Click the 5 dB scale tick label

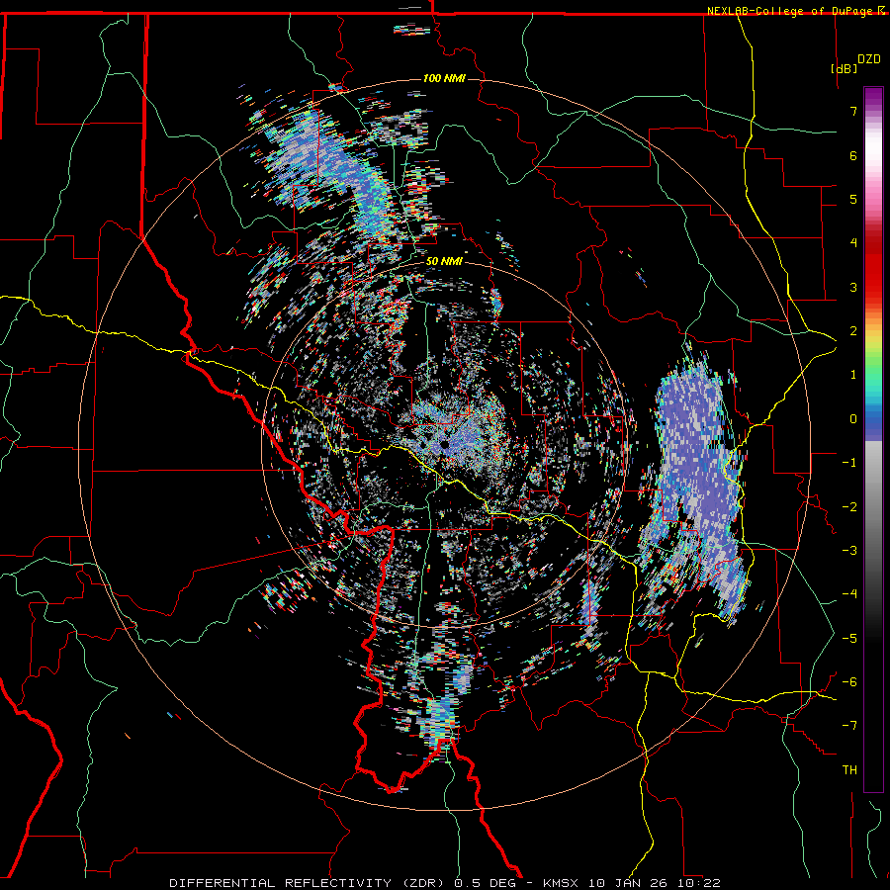click(853, 199)
